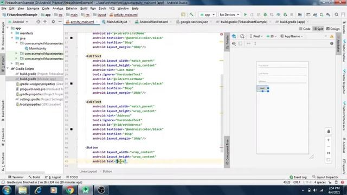Expand the res folder node
This screenshot has height=195, width=347.
tap(12, 64)
